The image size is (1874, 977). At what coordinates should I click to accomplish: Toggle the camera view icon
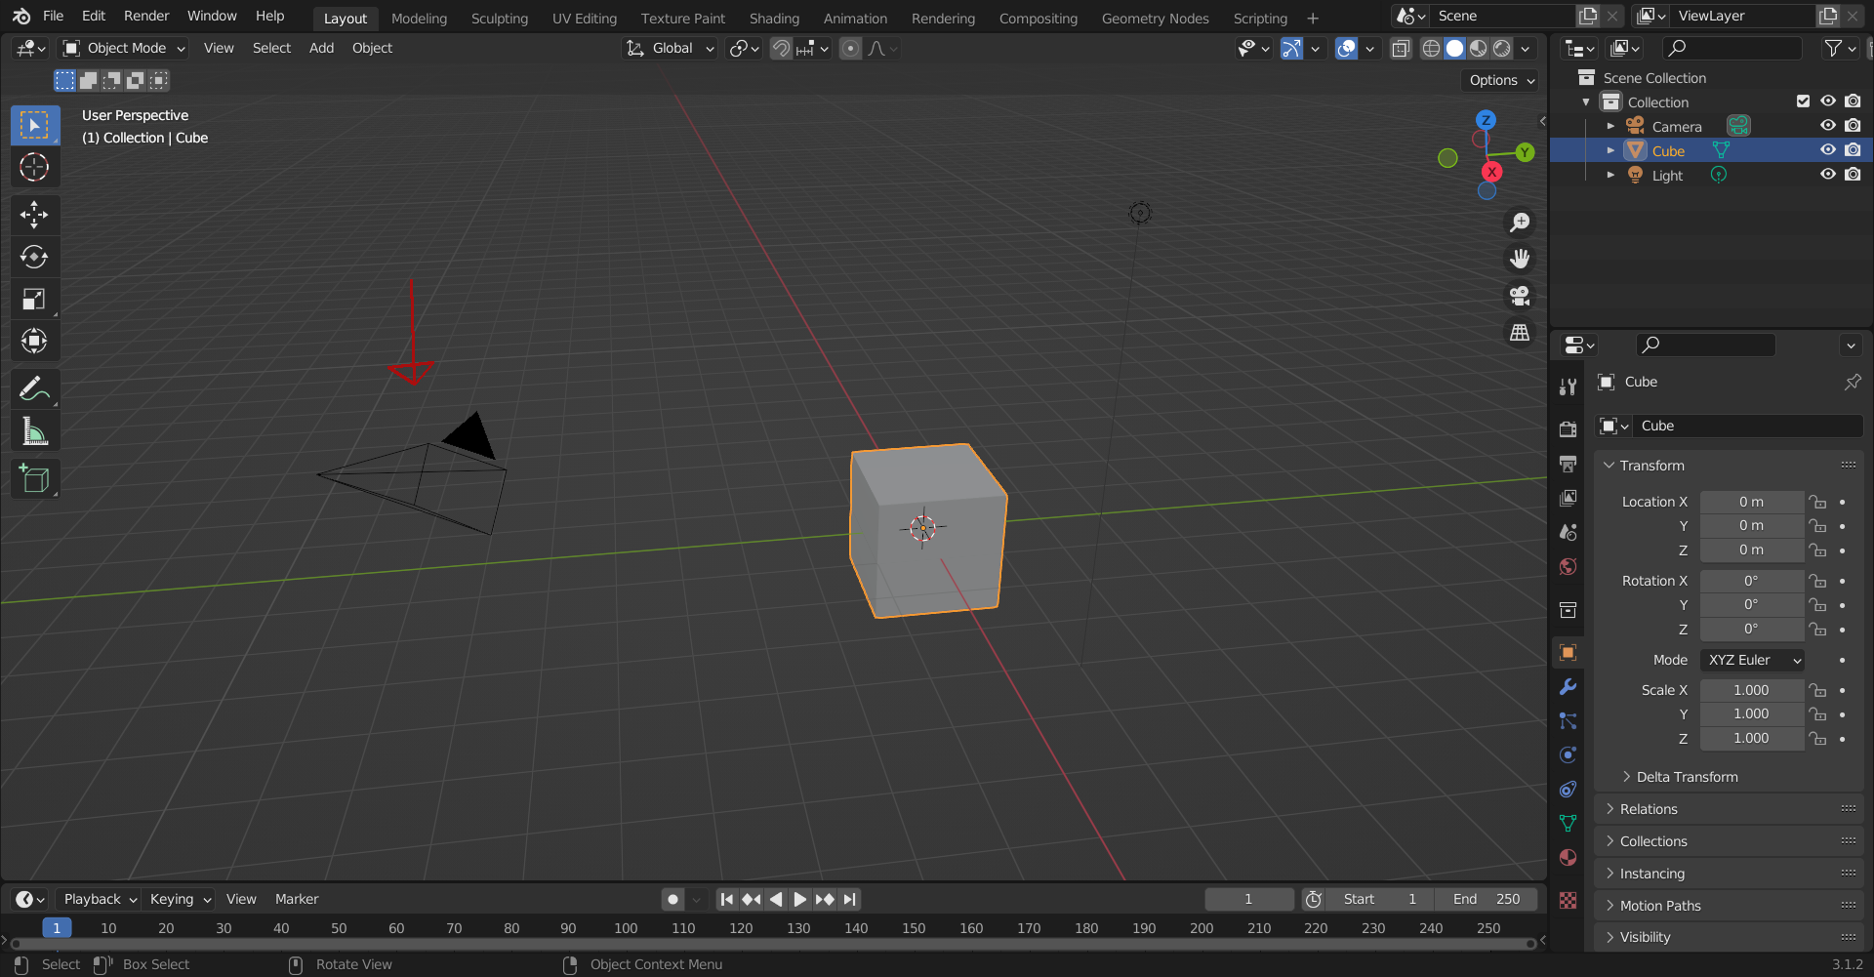1520,296
